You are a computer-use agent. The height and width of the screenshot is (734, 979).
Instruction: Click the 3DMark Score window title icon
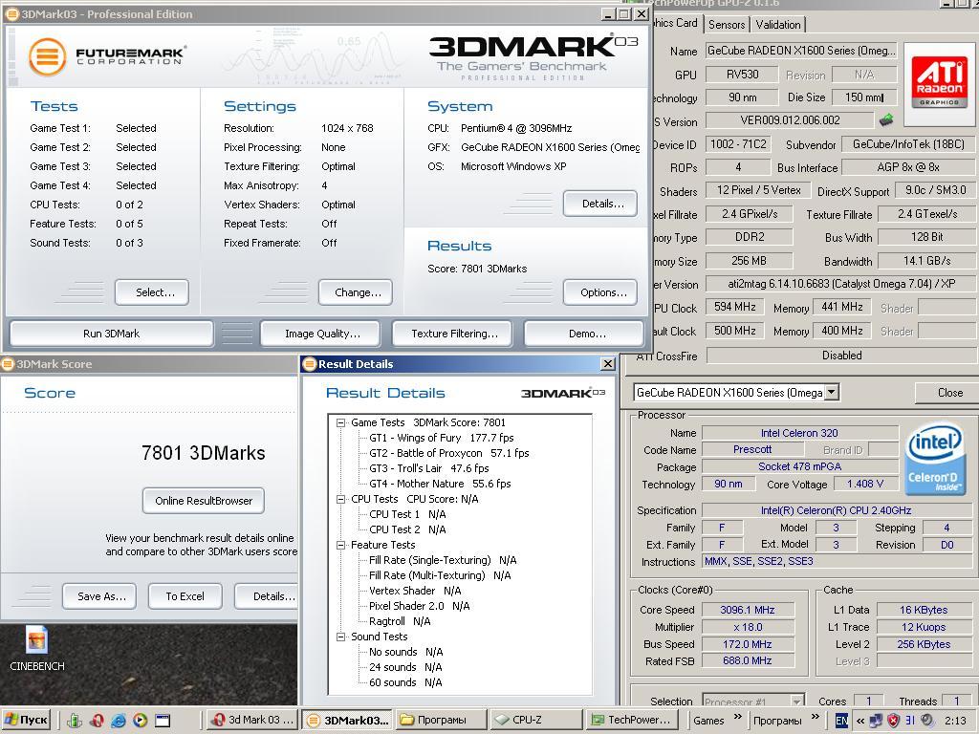click(8, 364)
